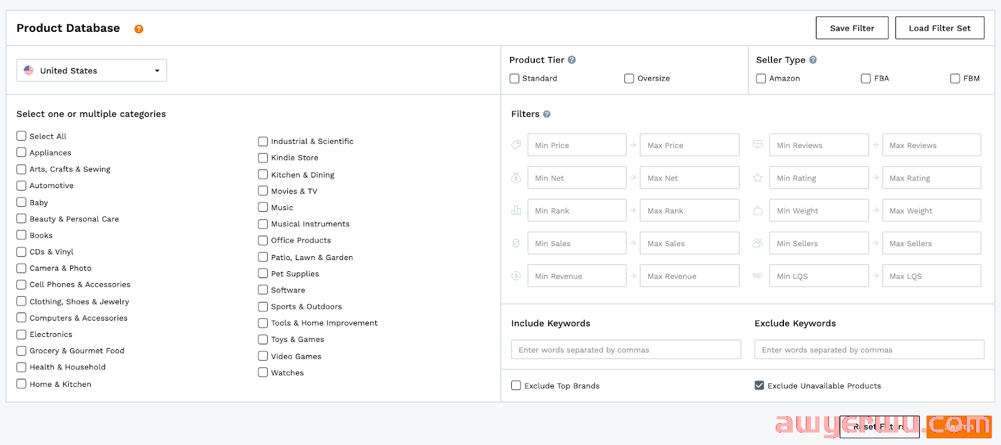Click the Reset Filters button
1001x445 pixels.
tap(879, 426)
